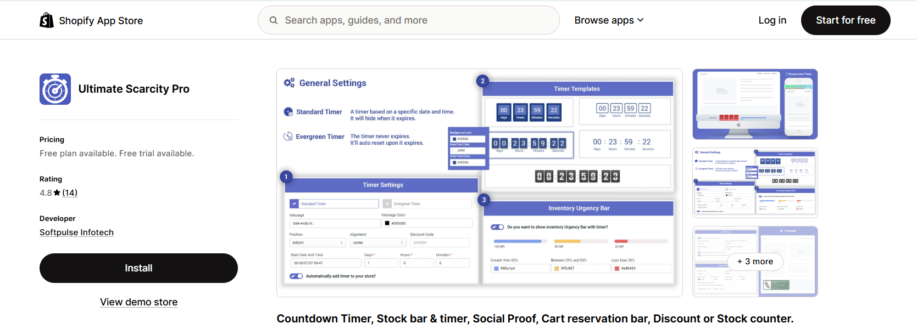
Task: Click the + 3 more button
Action: [755, 262]
